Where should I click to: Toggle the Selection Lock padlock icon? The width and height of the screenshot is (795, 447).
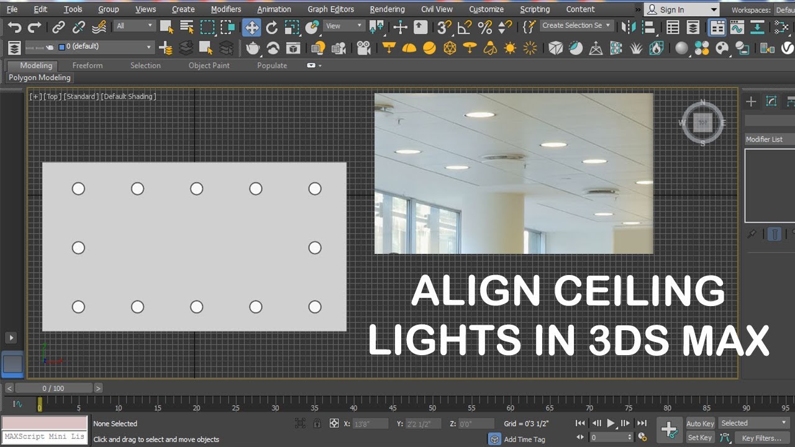[317, 423]
